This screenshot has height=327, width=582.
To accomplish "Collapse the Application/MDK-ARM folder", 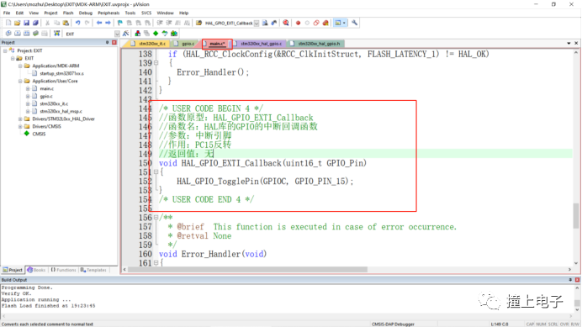I will [x=20, y=66].
